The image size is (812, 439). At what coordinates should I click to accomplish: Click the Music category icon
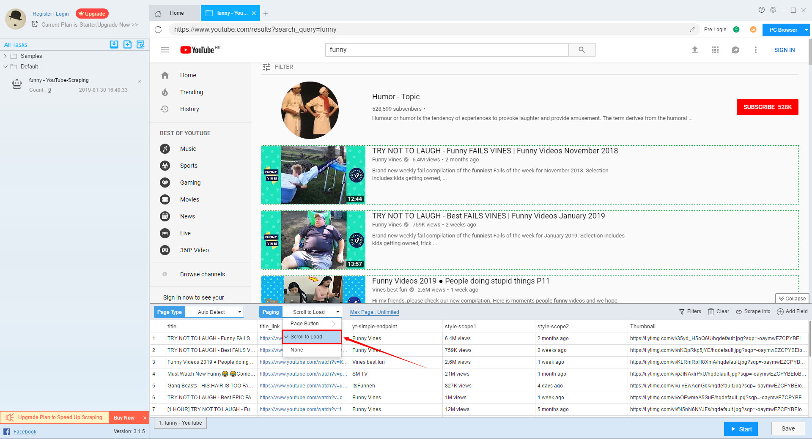click(x=165, y=149)
